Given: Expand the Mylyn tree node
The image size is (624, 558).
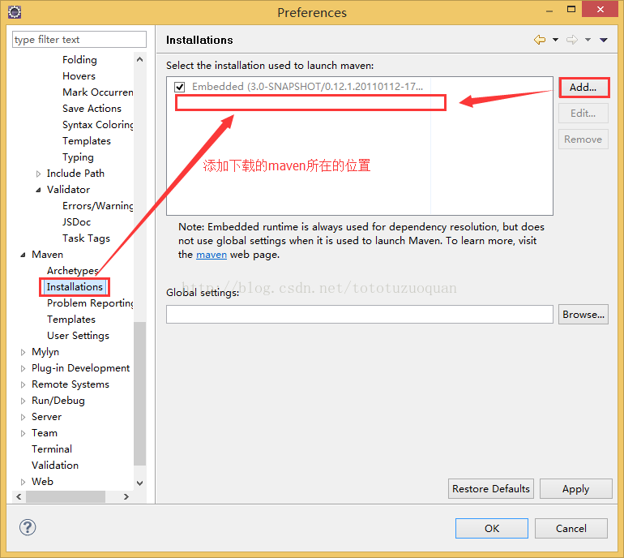Looking at the screenshot, I should click(23, 352).
